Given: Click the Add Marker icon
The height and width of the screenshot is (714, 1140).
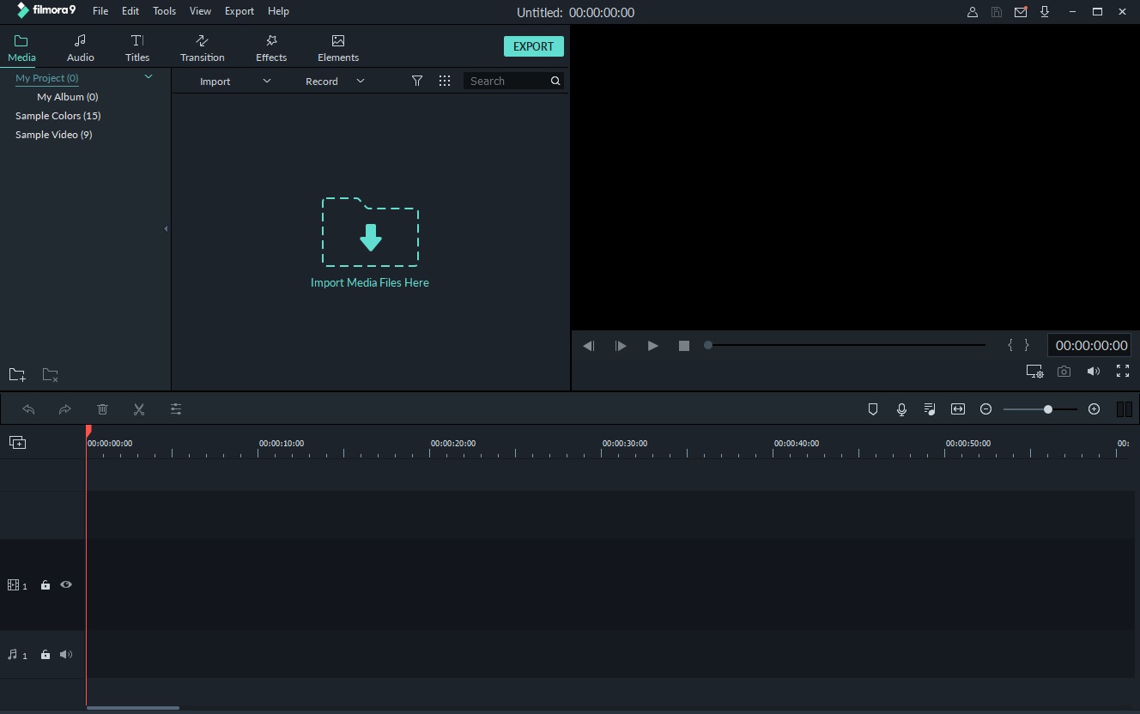Looking at the screenshot, I should (873, 409).
